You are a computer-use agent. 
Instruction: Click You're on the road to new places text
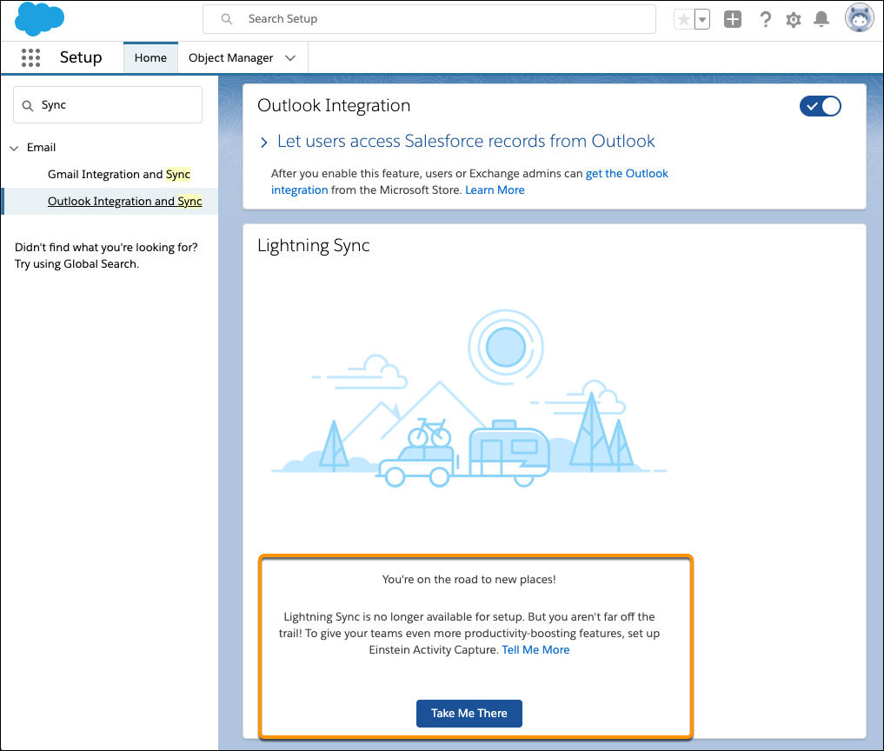(469, 580)
